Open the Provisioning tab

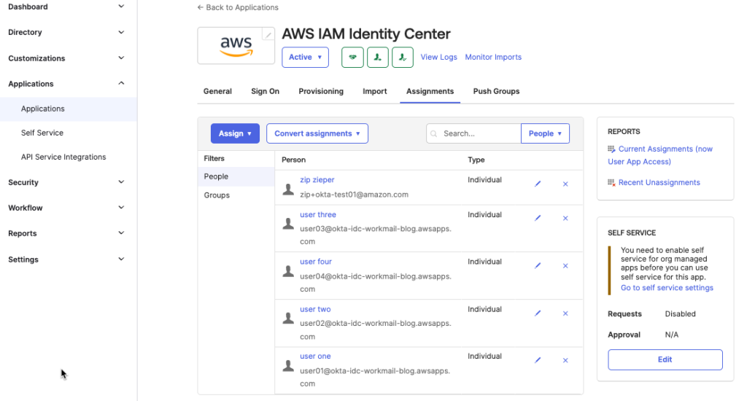tap(321, 91)
